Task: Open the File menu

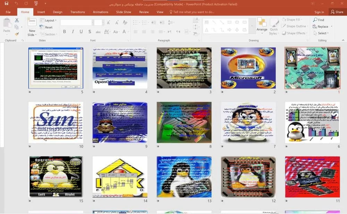Action: point(8,12)
